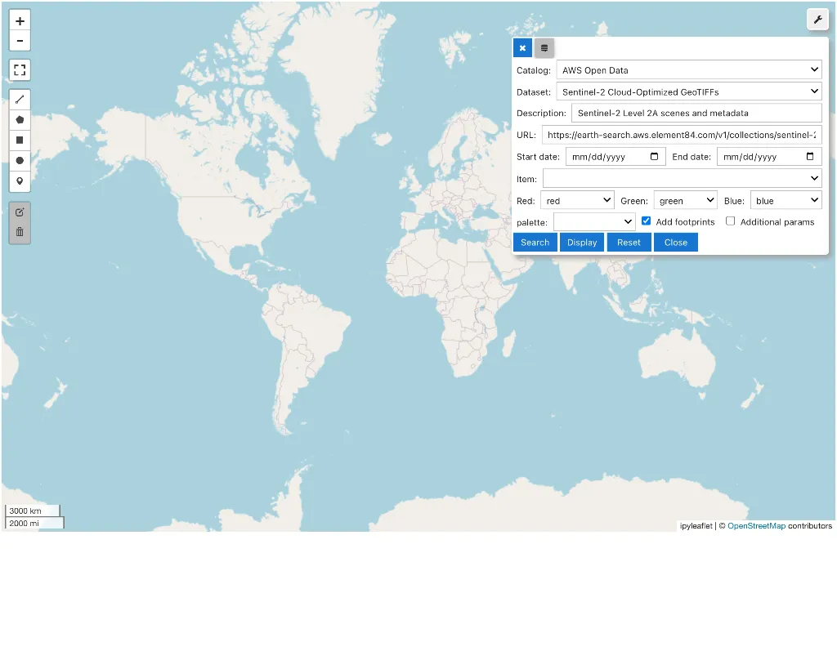The image size is (837, 669).
Task: Open the wrench toolbar button
Action: point(817,20)
